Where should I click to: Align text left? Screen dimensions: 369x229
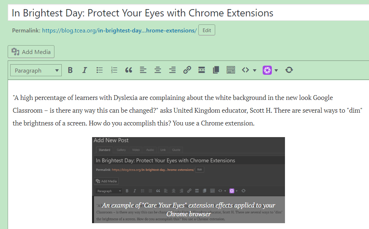point(143,70)
